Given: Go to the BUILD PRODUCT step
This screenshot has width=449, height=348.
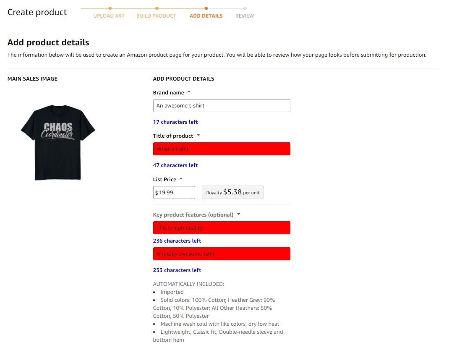Looking at the screenshot, I should (x=156, y=16).
